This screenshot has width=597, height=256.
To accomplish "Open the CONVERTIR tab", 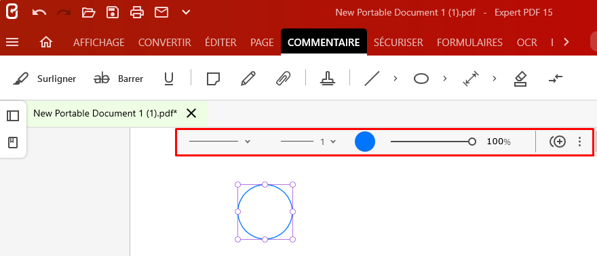I will click(164, 43).
